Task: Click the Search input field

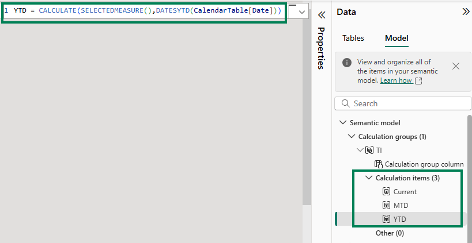Action: point(403,103)
